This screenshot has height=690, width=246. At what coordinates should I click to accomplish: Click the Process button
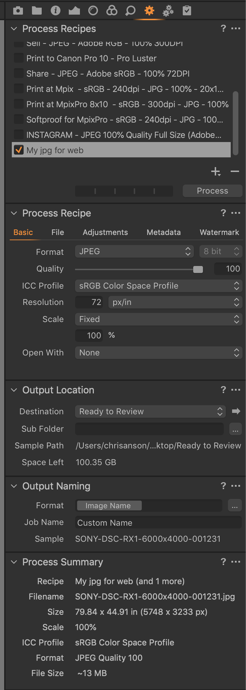pos(212,191)
